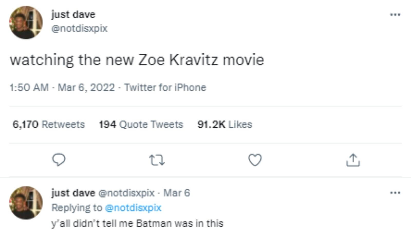Retweet using the arrows icon
The height and width of the screenshot is (231, 411).
click(x=157, y=160)
